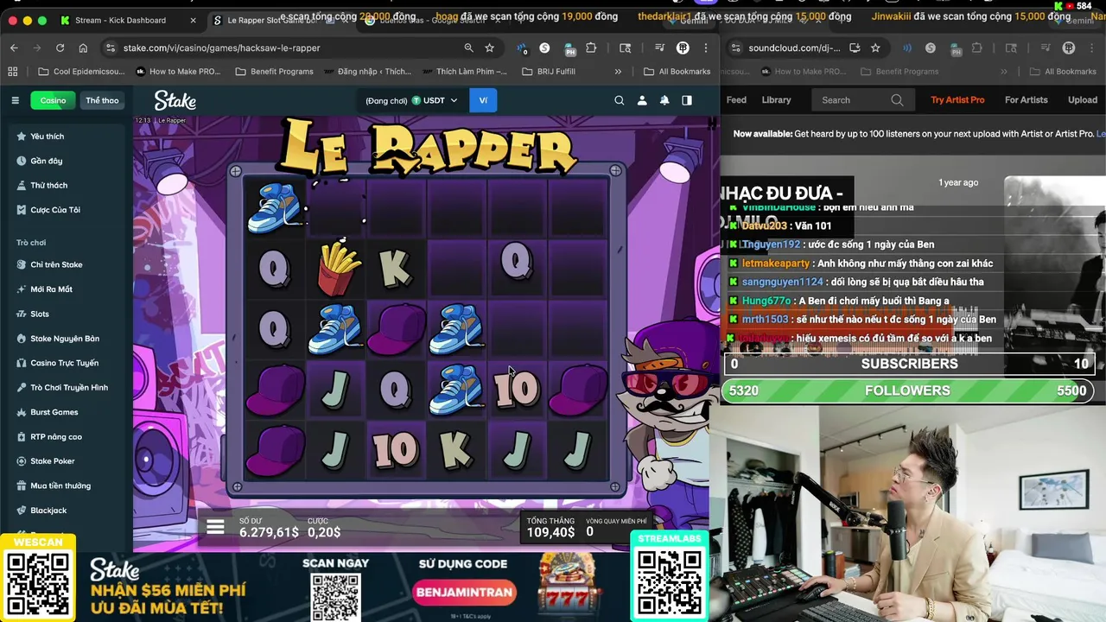Open Stake notifications bell
The width and height of the screenshot is (1106, 622).
[x=664, y=100]
